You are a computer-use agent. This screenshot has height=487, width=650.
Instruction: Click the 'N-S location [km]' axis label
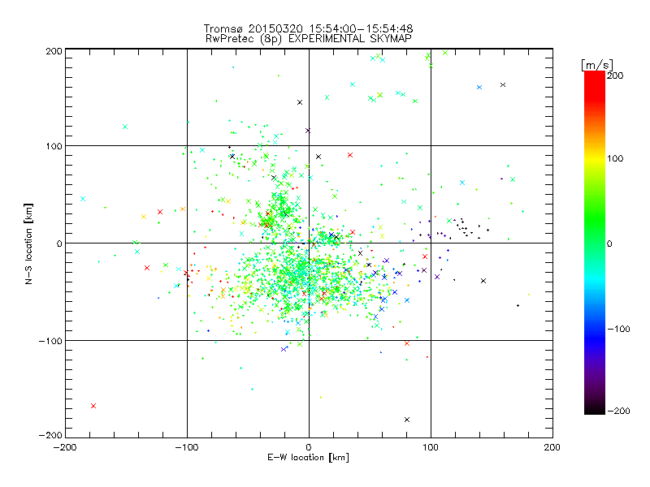[28, 244]
